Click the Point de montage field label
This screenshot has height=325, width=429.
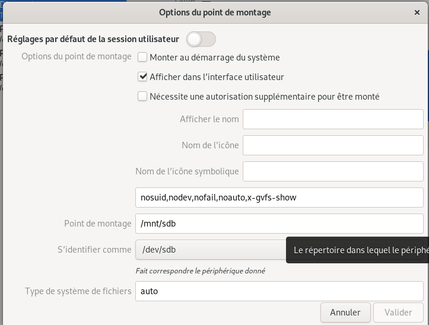[97, 224]
